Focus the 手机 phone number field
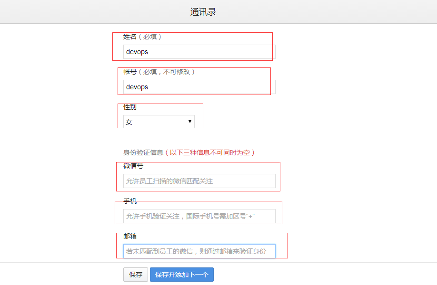Screen dimensions: 437x285 tap(199, 216)
